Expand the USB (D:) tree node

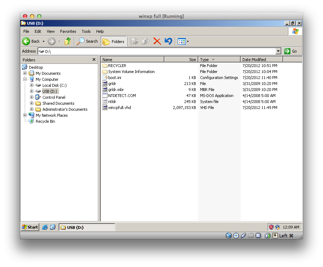coord(31,91)
